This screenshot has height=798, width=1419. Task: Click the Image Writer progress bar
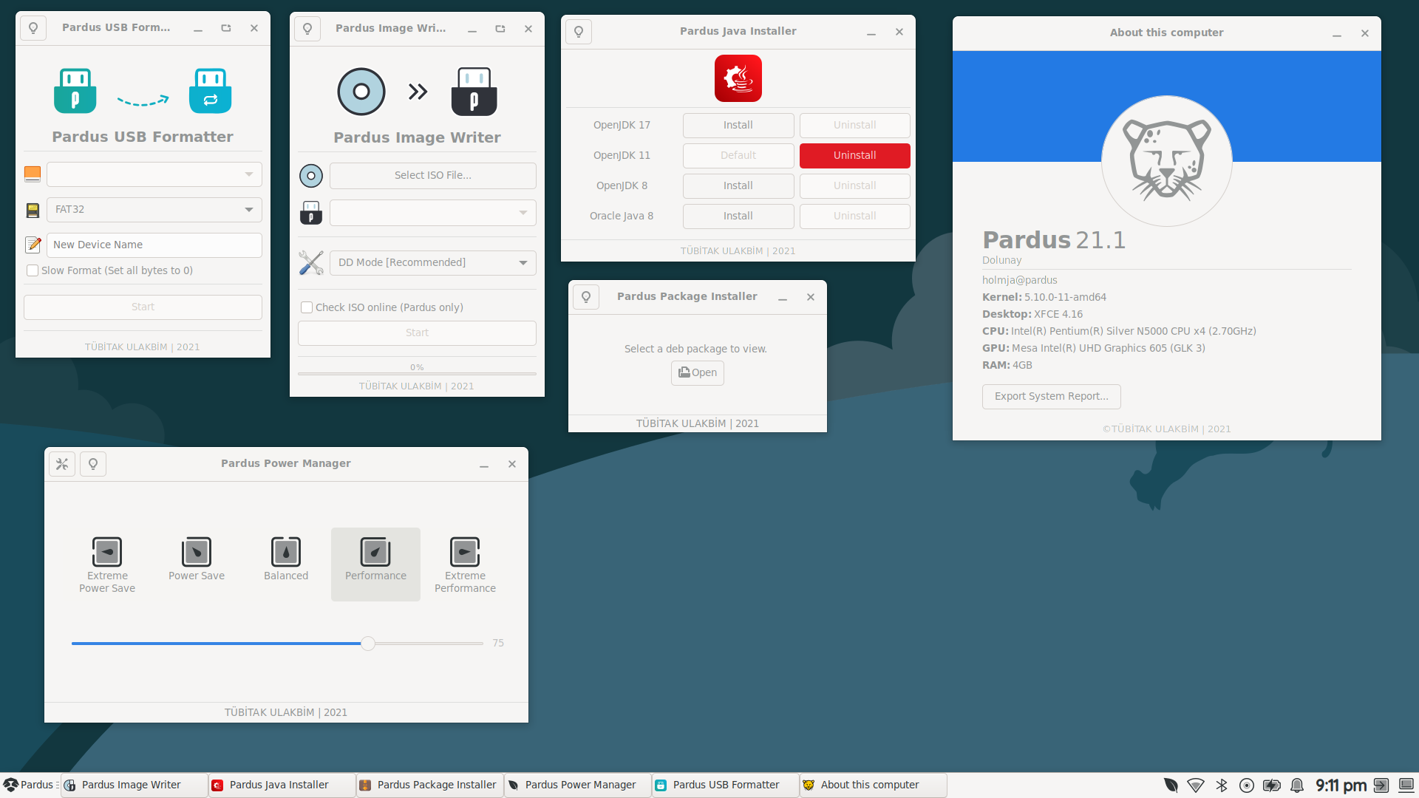coord(417,374)
